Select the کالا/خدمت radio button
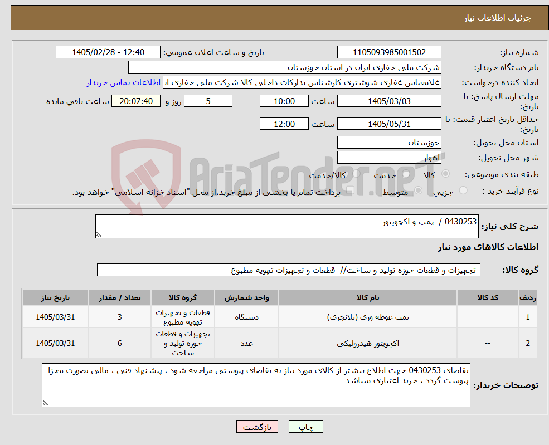 [x=356, y=174]
